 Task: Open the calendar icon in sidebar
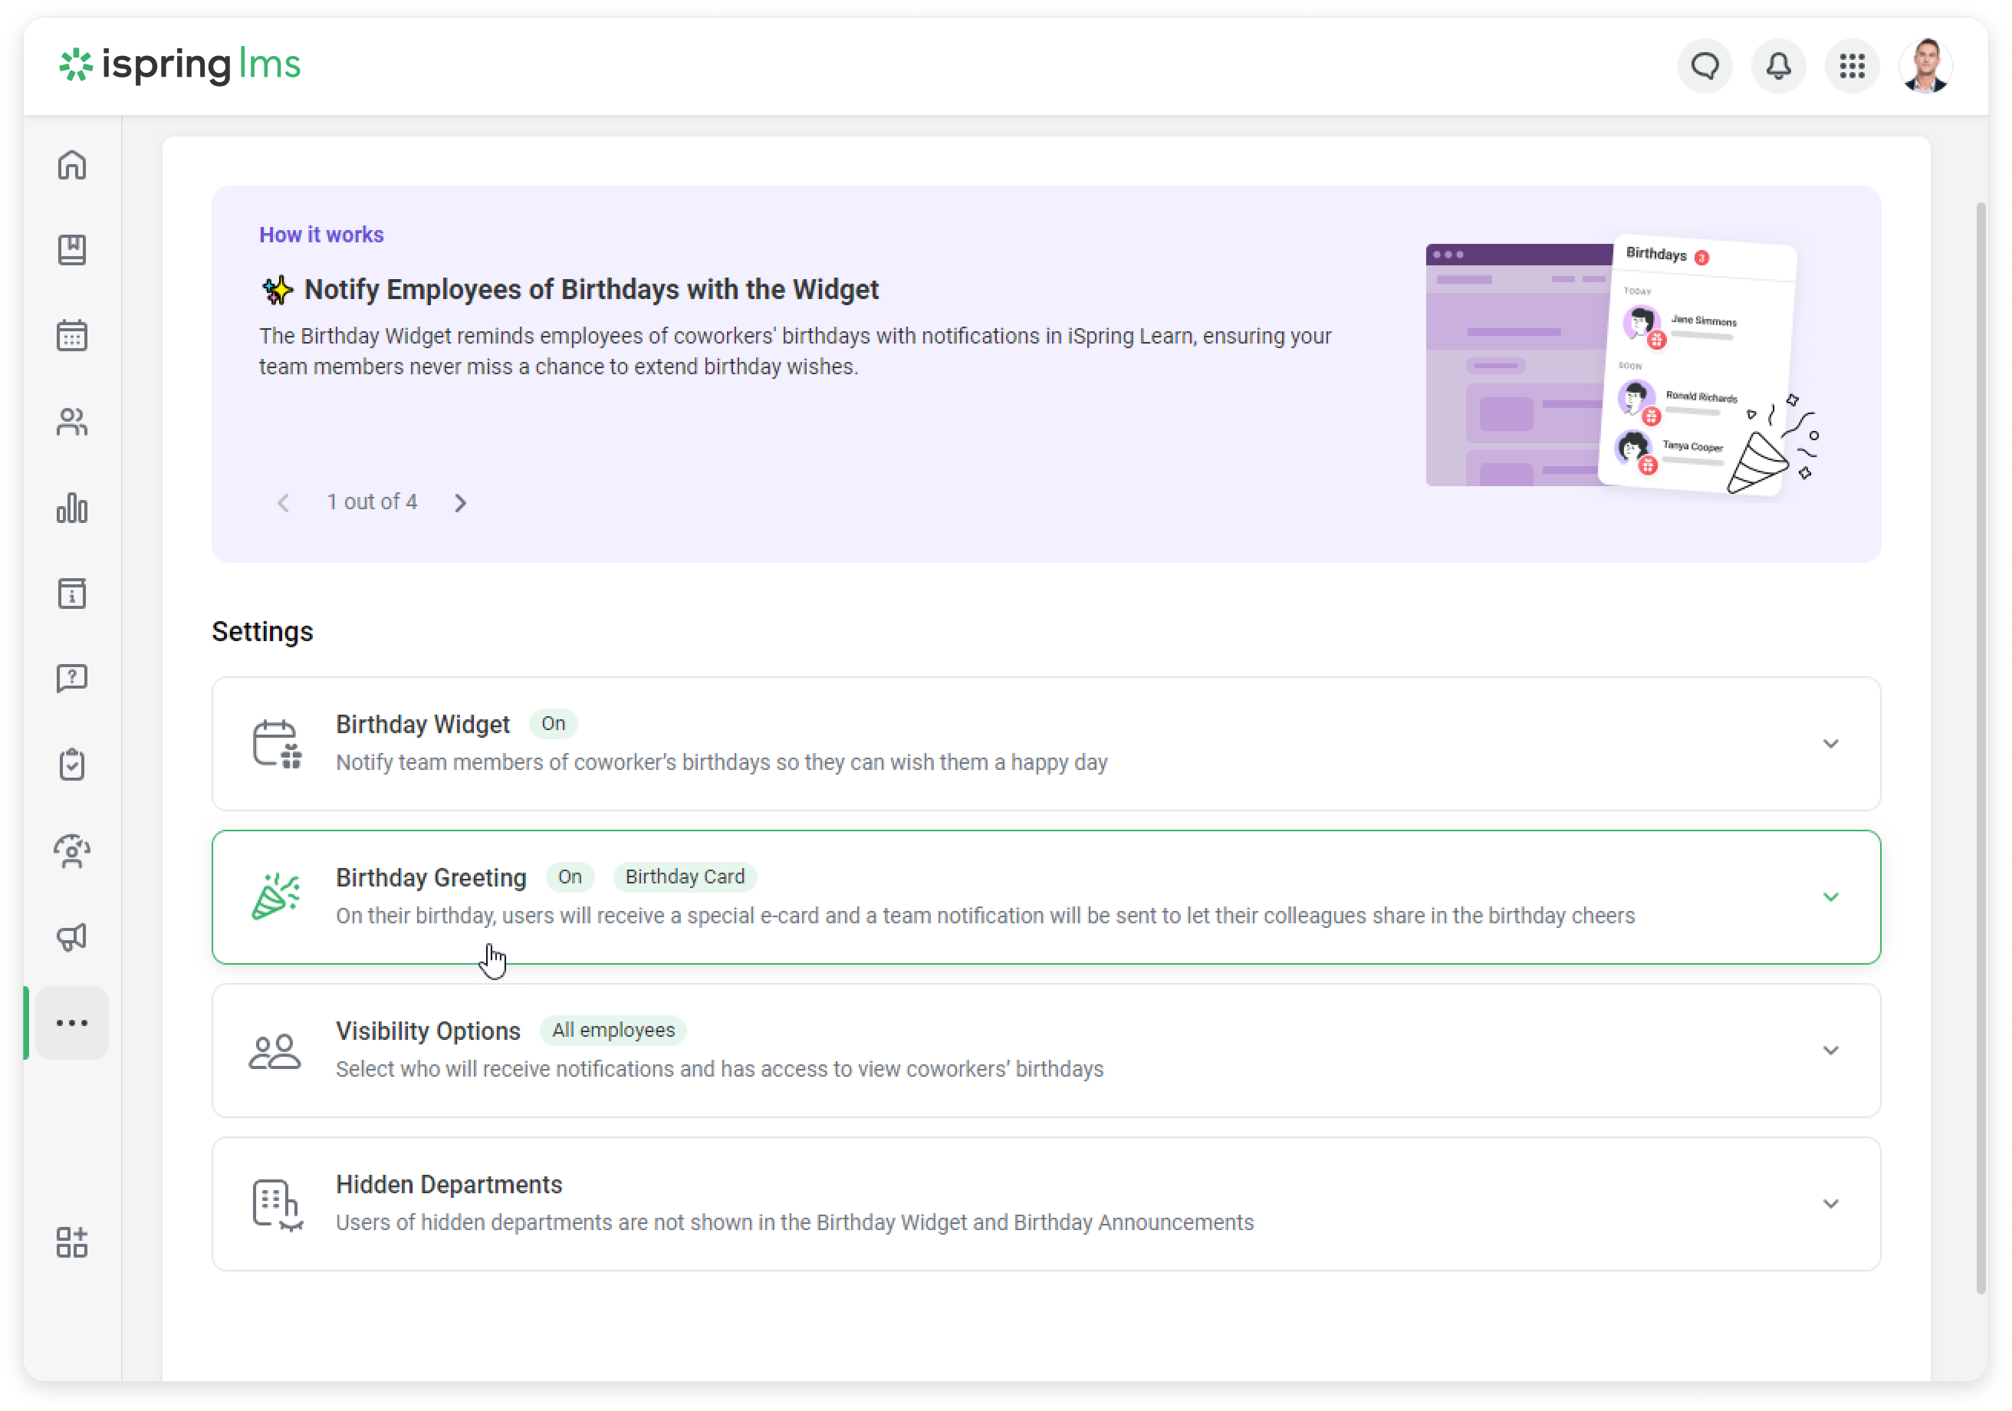click(x=72, y=336)
